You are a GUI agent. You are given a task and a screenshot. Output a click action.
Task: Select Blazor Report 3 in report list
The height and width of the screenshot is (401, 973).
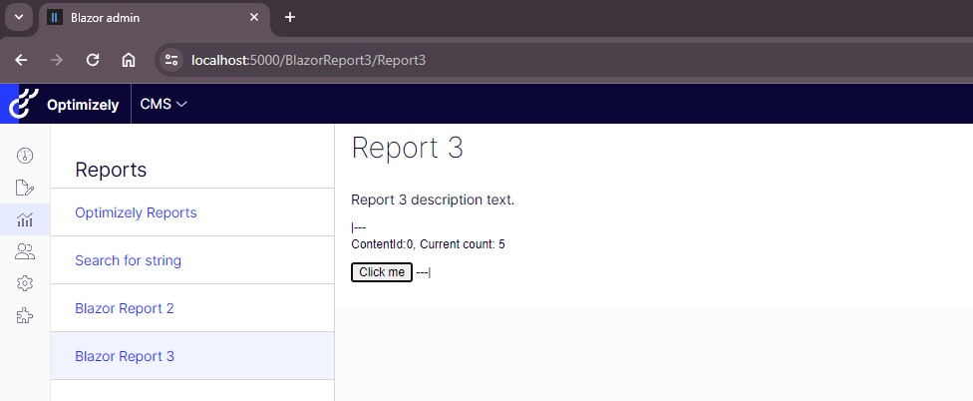192,356
